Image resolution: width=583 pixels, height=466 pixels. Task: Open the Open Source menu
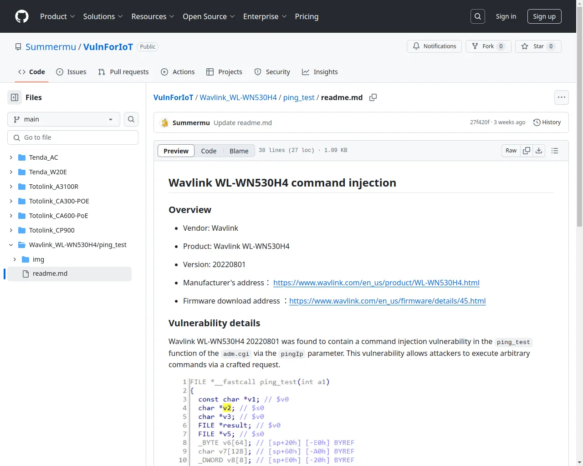[209, 16]
